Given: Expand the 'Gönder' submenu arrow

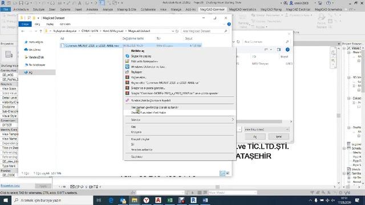Looking at the screenshot, I should coord(233,120).
